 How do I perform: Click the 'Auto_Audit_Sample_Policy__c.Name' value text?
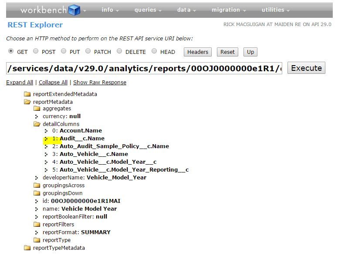(114, 146)
